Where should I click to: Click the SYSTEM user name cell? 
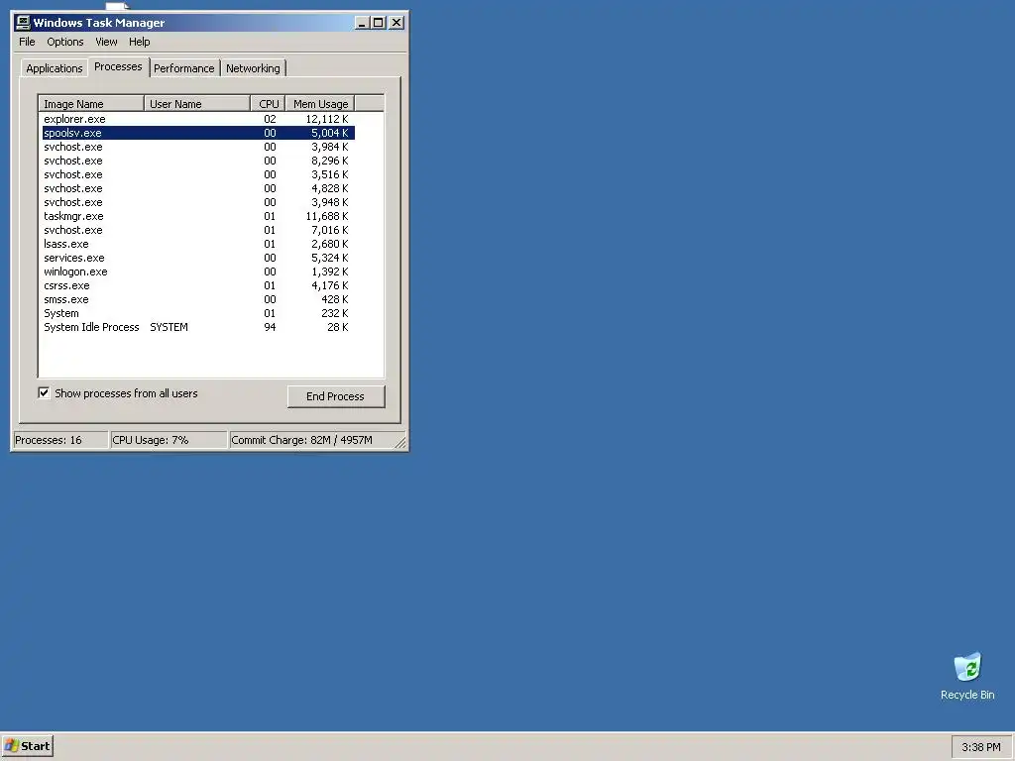(169, 327)
